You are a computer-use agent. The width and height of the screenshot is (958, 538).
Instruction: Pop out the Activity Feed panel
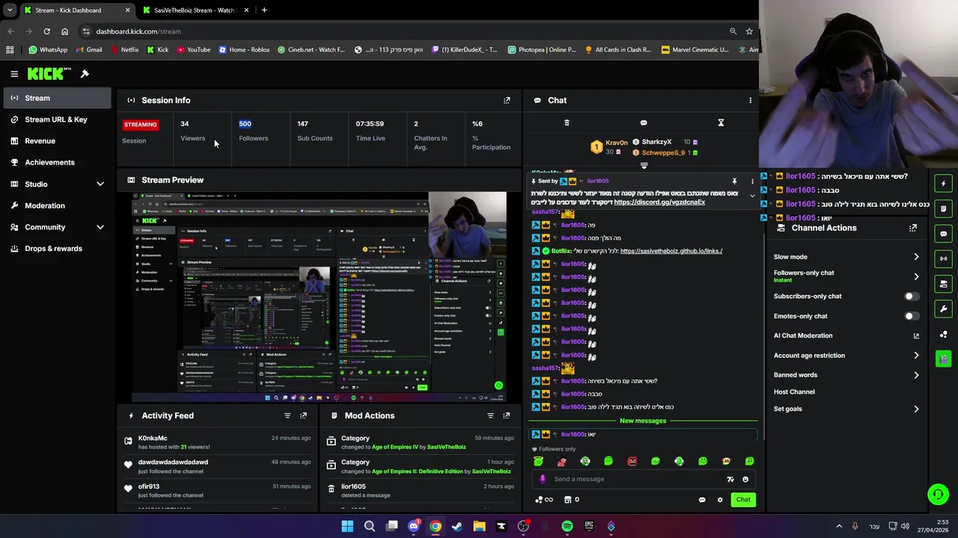[x=303, y=415]
